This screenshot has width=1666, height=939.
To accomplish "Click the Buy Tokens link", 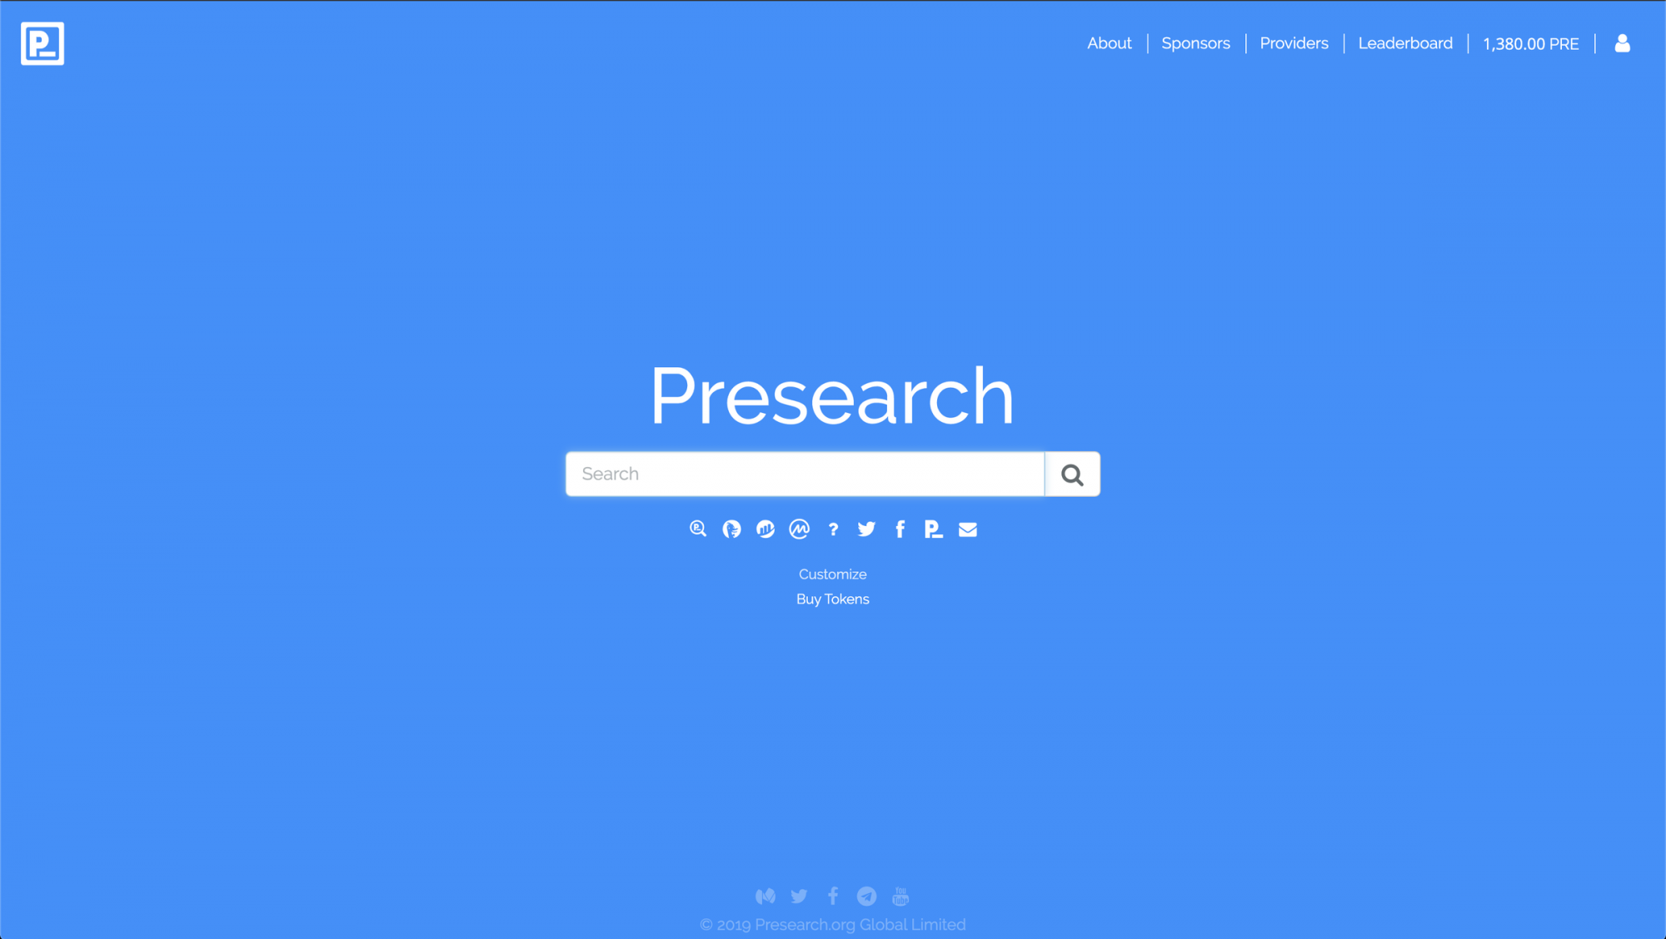I will pyautogui.click(x=833, y=599).
